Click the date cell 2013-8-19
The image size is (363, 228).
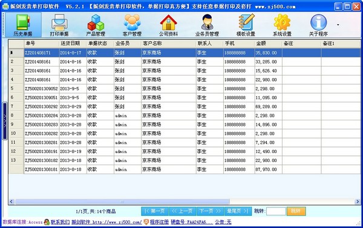(73, 151)
